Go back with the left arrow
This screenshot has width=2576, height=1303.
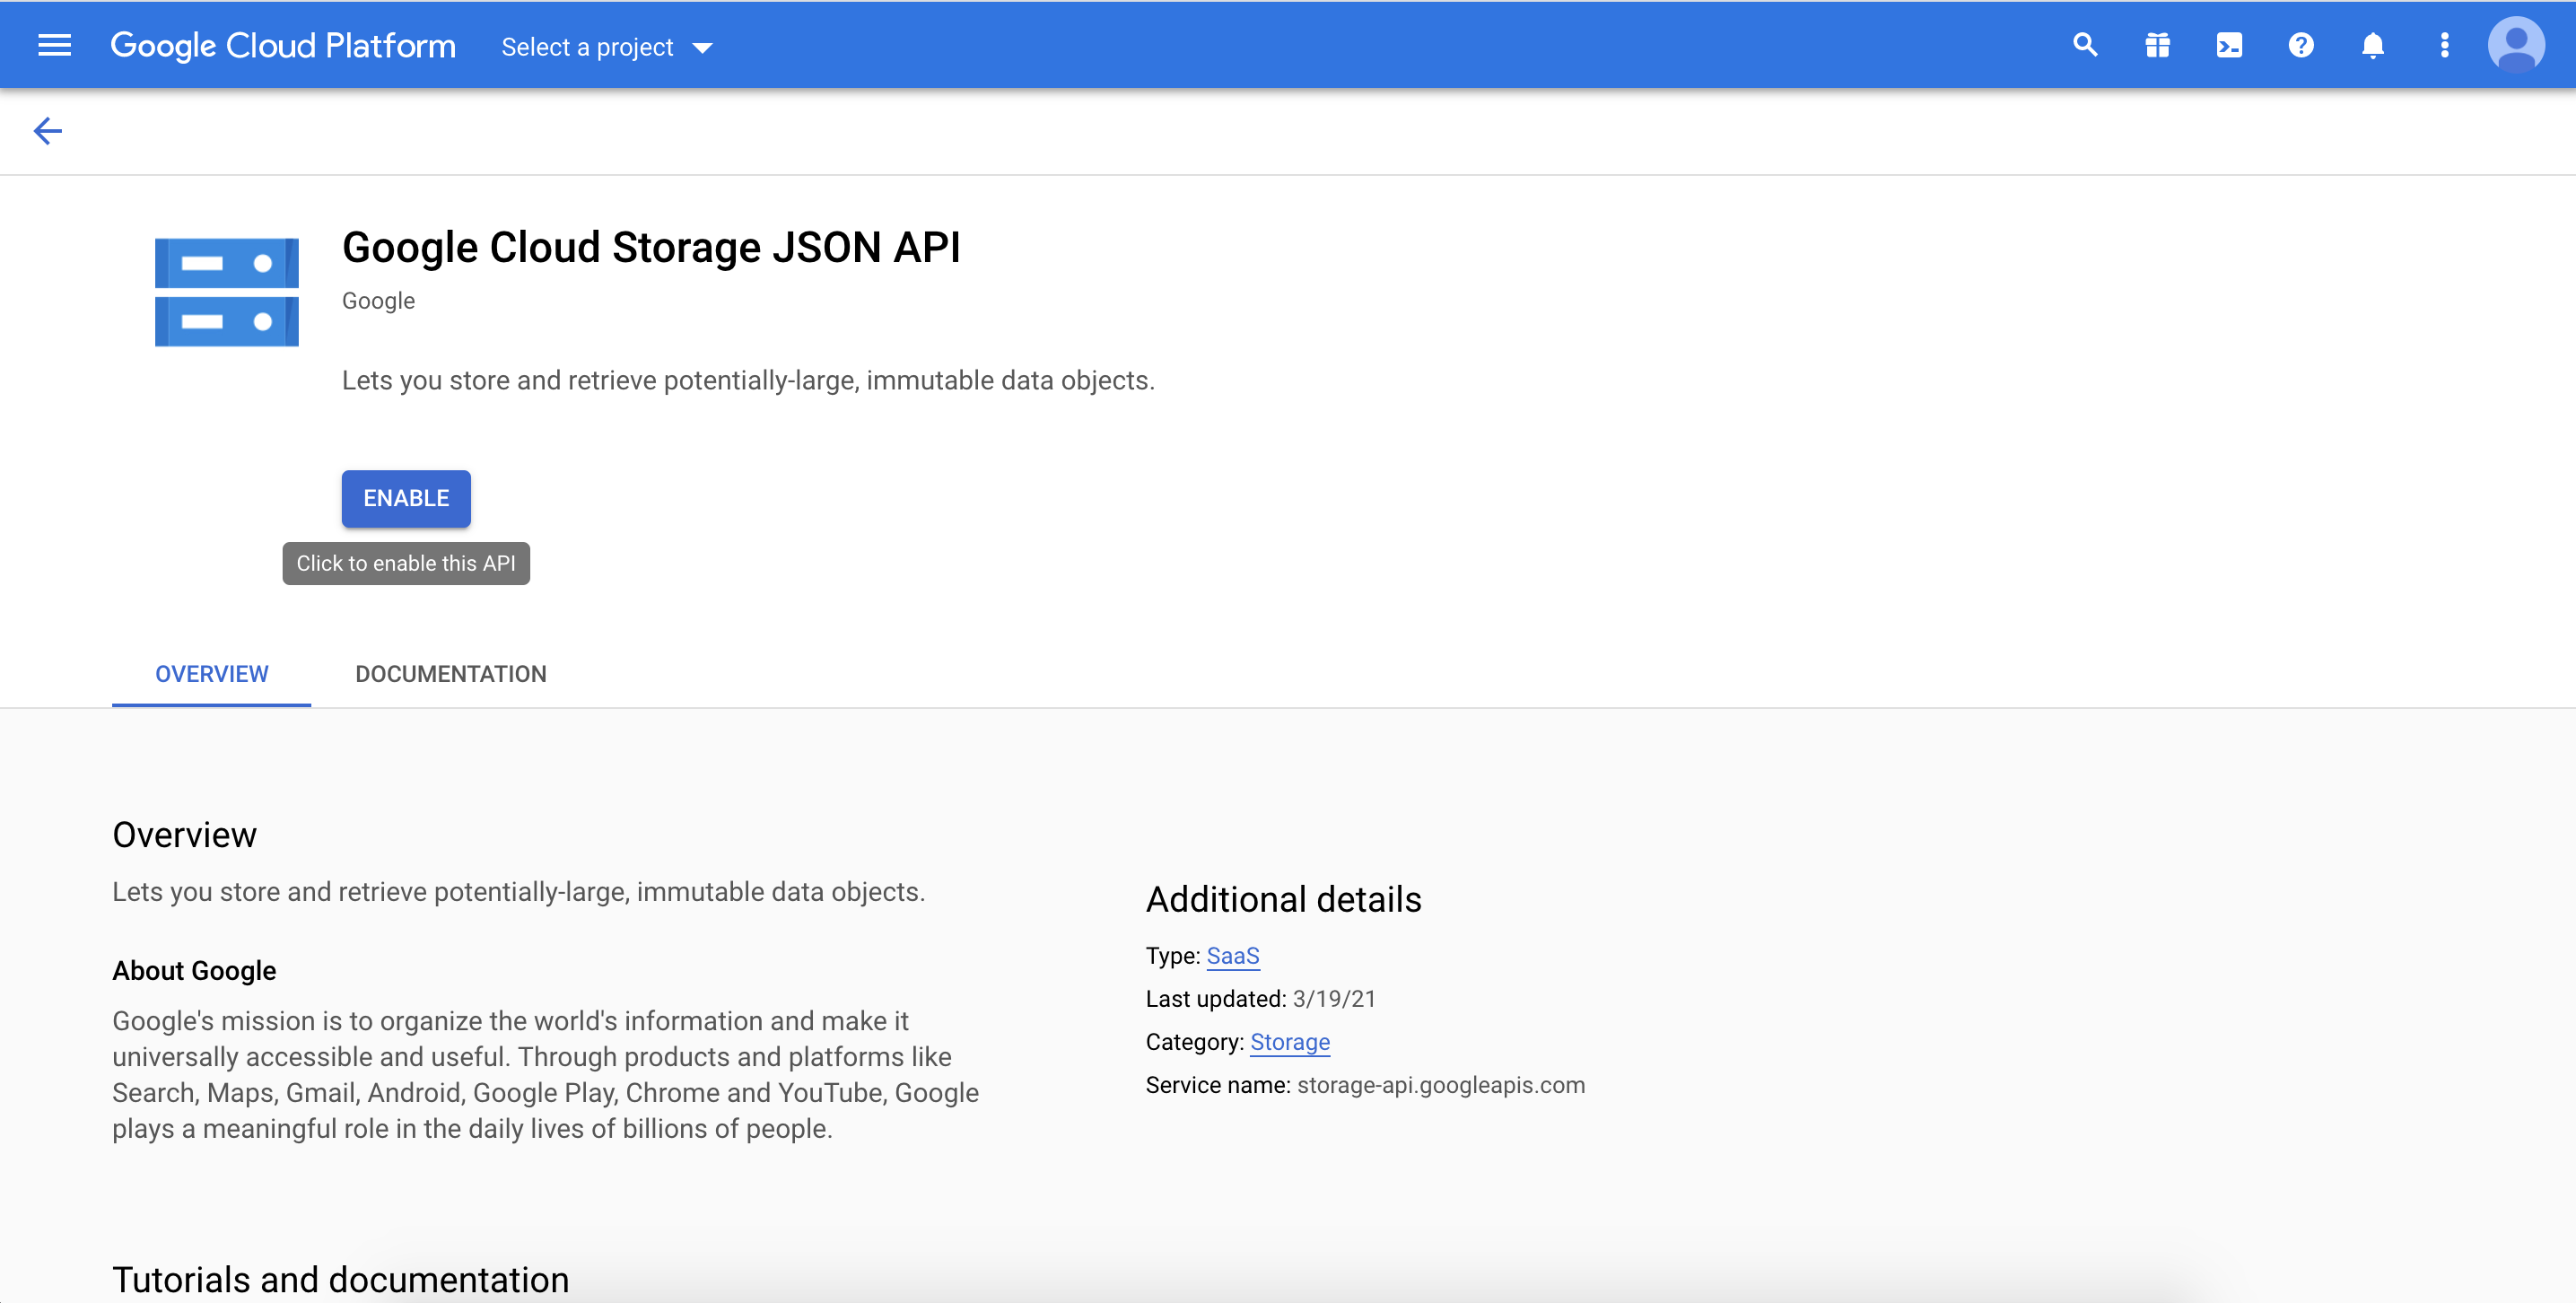[x=48, y=131]
